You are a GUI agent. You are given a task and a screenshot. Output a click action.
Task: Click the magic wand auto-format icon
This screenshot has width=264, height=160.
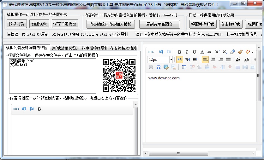coord(248,52)
